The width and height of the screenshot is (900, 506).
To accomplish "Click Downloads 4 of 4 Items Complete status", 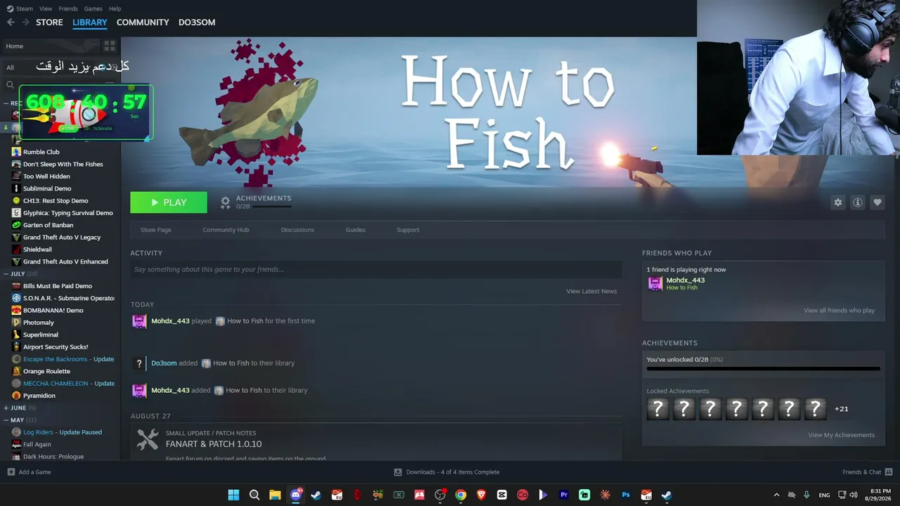I will (453, 472).
